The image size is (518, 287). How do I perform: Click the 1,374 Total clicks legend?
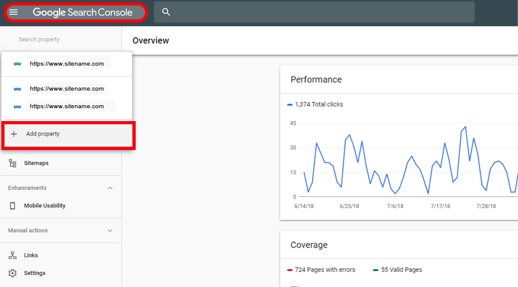(x=319, y=105)
